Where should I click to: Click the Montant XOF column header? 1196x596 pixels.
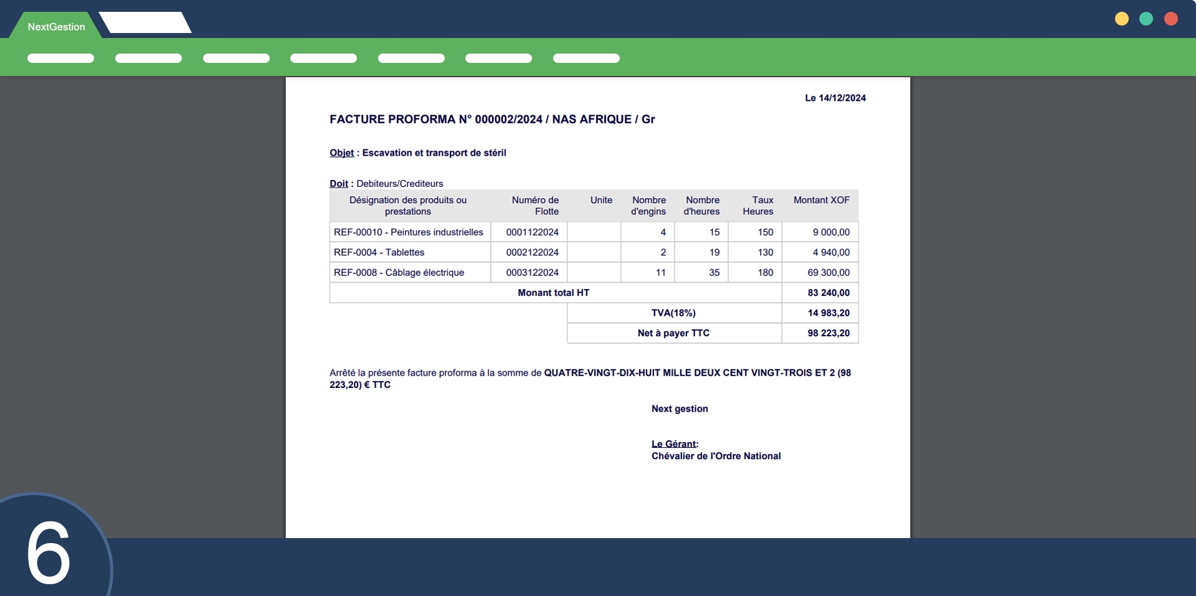[x=821, y=200]
